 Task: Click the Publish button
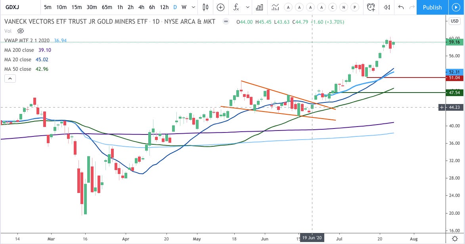pos(432,8)
